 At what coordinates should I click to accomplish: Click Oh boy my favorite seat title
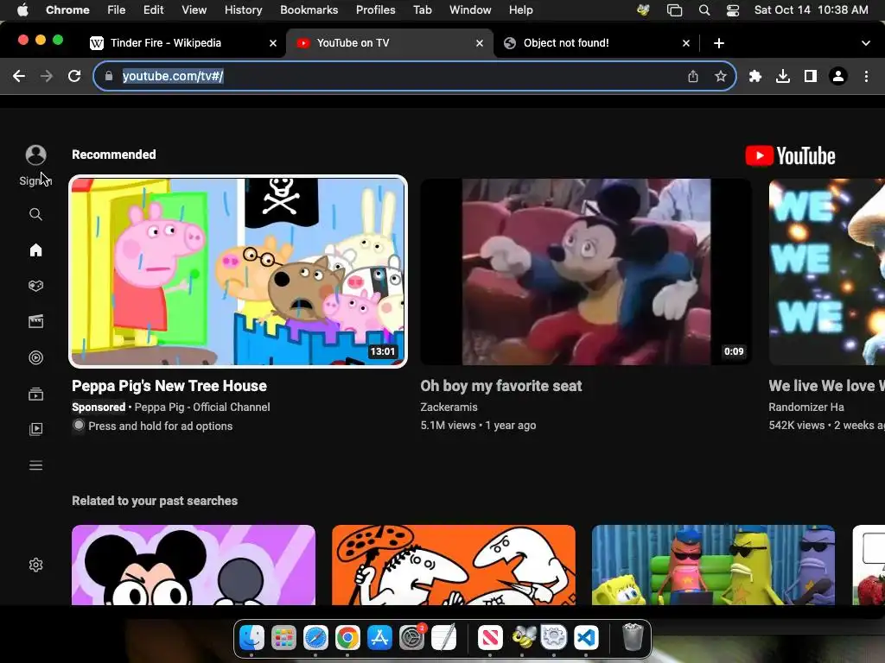[x=501, y=386]
